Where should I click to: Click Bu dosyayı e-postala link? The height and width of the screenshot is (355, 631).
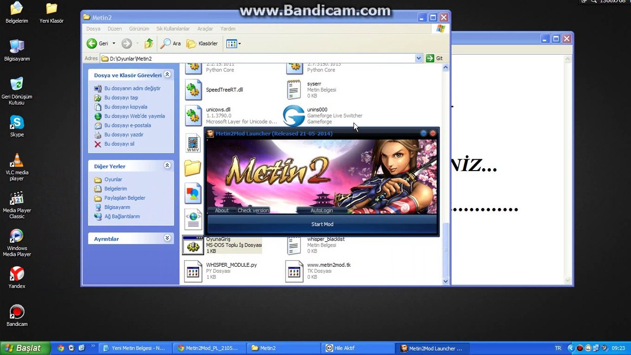tap(127, 126)
